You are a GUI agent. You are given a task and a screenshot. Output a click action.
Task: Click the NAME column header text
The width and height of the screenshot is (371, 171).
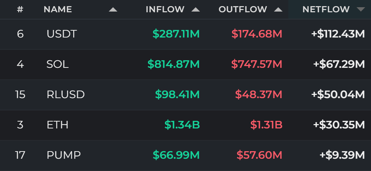click(58, 9)
